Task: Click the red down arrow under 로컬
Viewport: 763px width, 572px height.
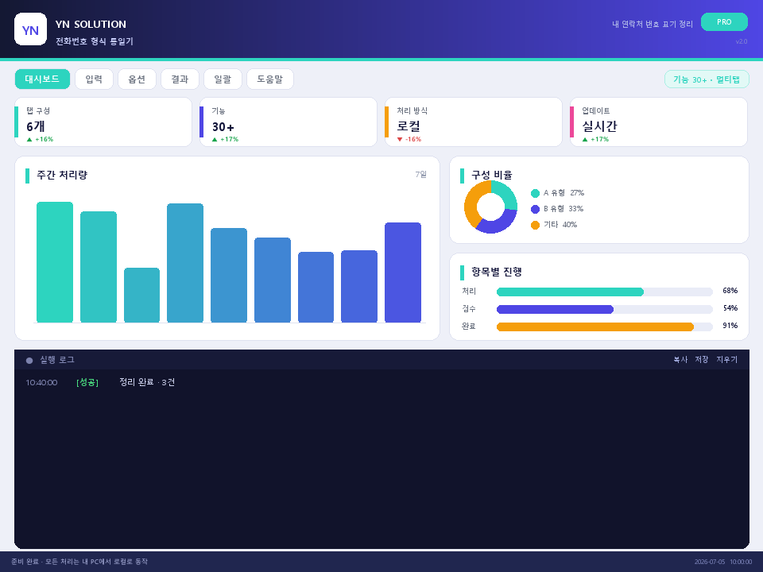Action: tap(400, 140)
